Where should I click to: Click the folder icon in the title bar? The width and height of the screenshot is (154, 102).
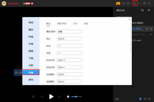click(x=128, y=3)
